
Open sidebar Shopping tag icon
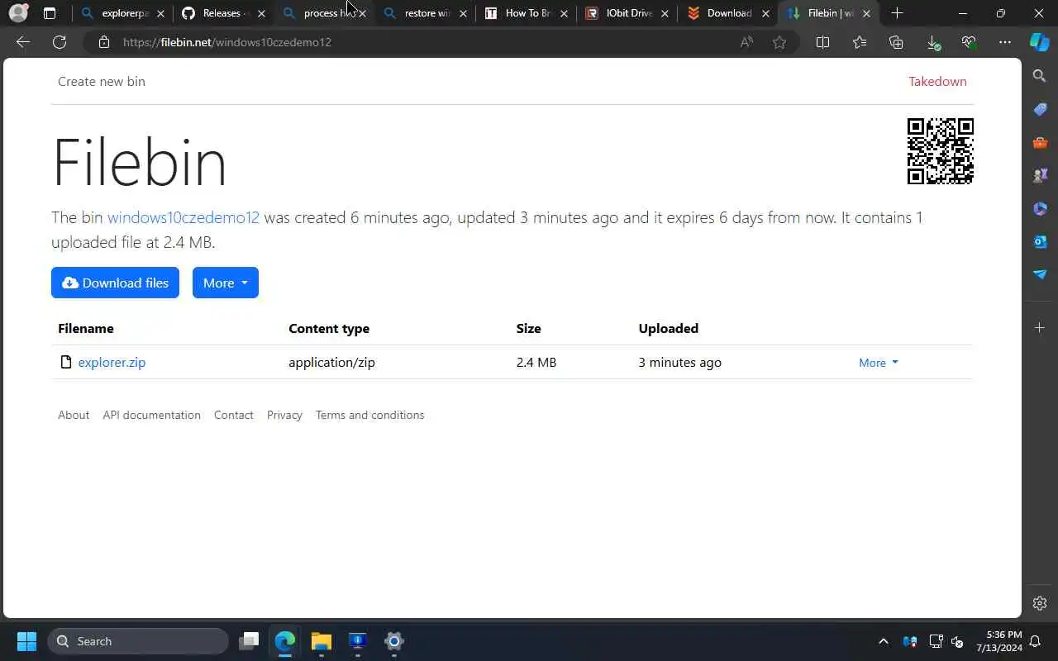(x=1040, y=109)
